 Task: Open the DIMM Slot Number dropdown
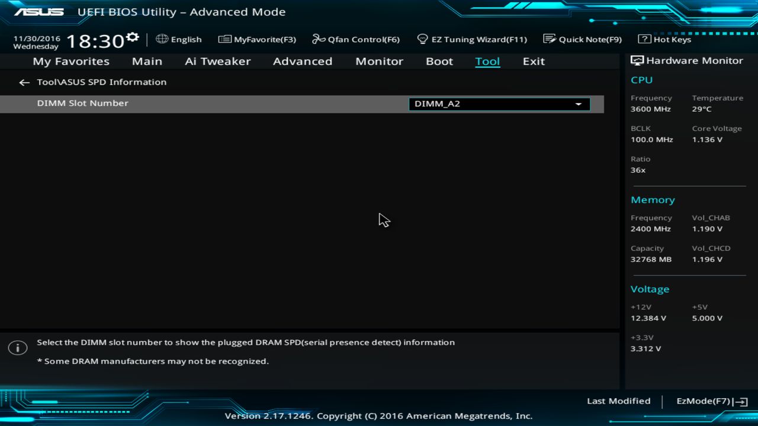point(578,104)
